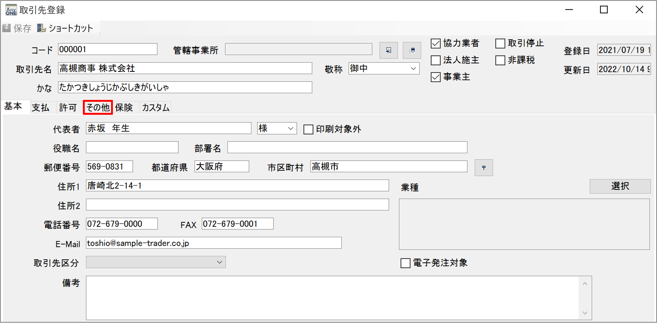Go to the 保険 tab

pos(124,107)
